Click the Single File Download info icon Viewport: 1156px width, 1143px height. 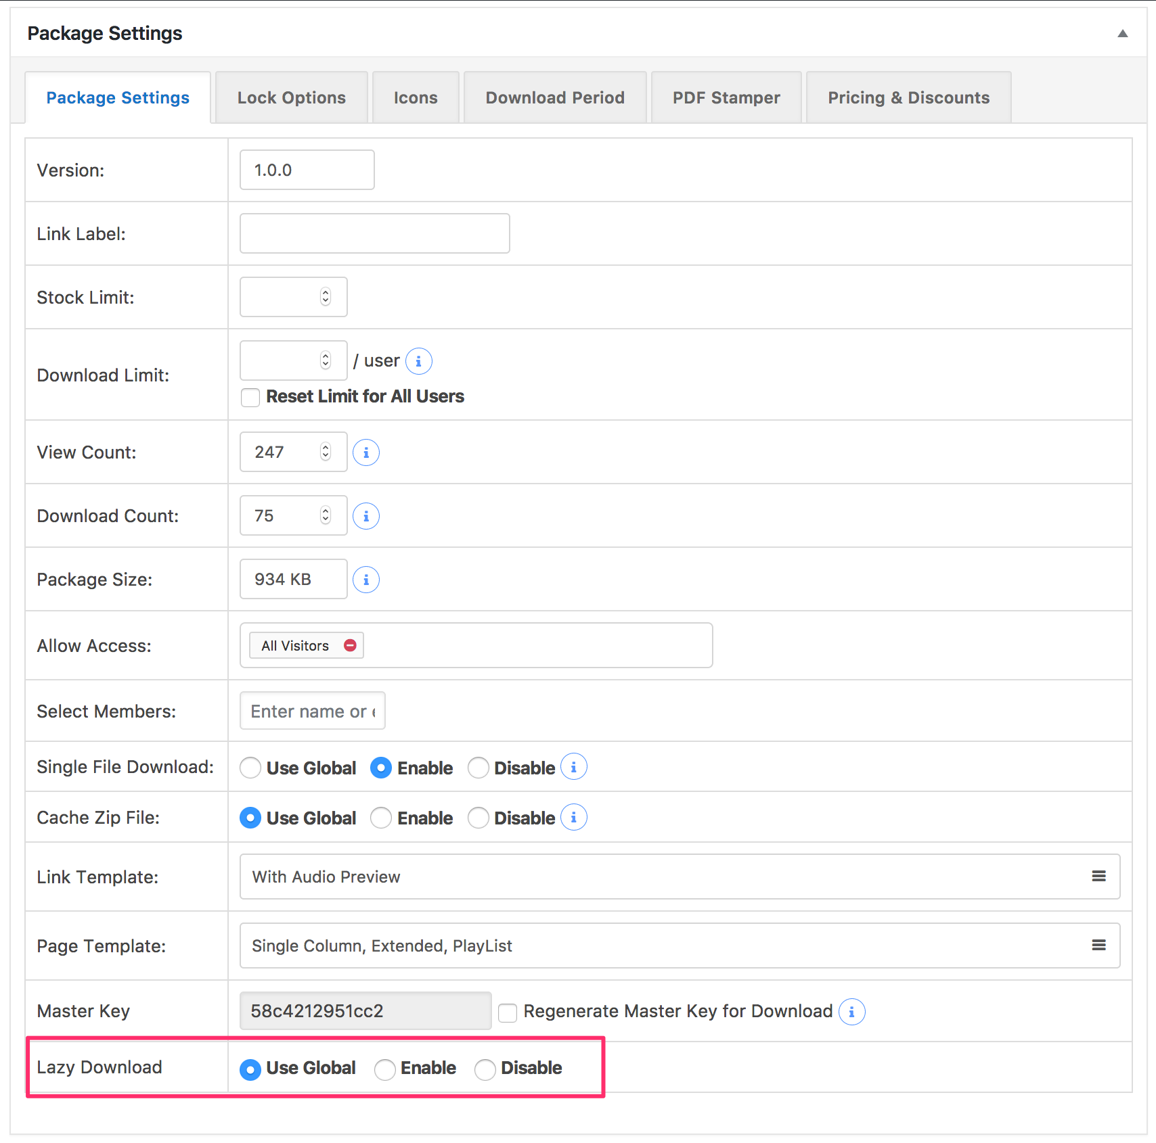(x=573, y=767)
